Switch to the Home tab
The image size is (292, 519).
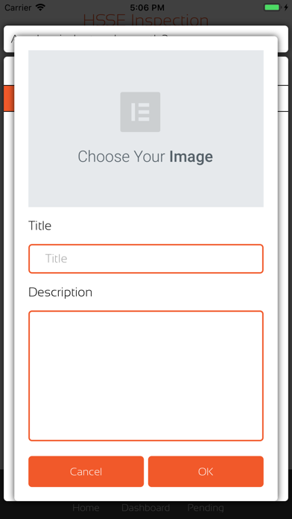pos(86,508)
